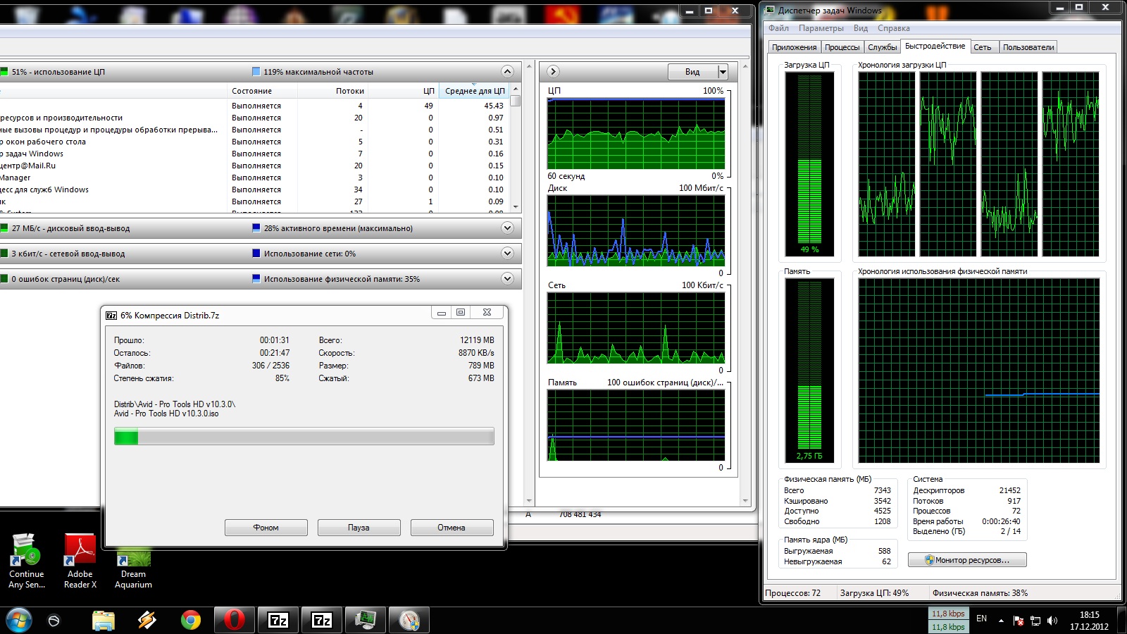Open the Параметры menu in Task Manager
The height and width of the screenshot is (634, 1127).
point(821,28)
